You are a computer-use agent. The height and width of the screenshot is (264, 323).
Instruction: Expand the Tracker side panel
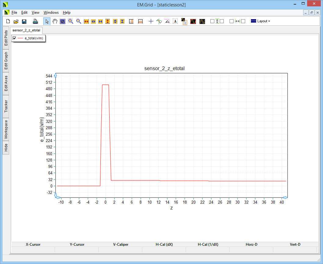[6, 106]
